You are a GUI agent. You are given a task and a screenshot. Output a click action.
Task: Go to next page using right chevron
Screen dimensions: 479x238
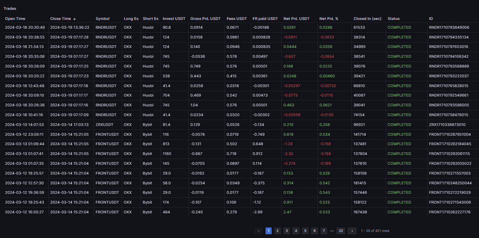pyautogui.click(x=352, y=231)
